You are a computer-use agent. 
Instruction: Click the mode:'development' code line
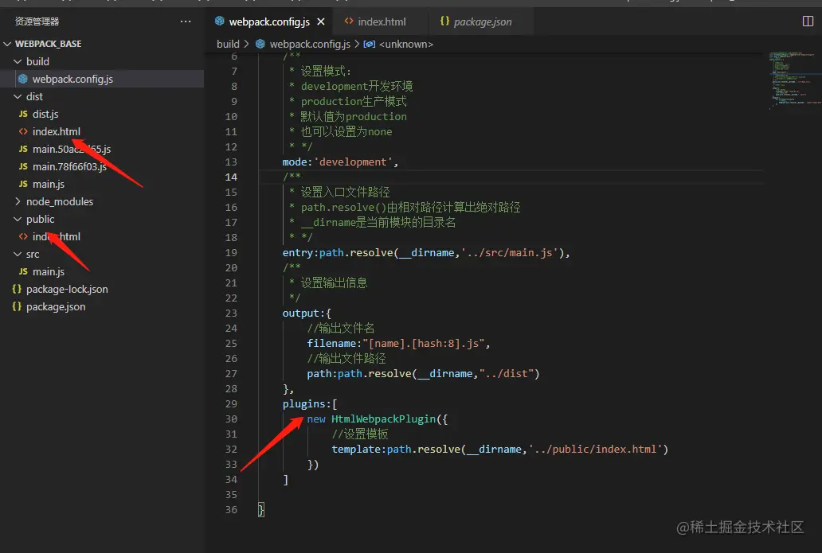pyautogui.click(x=340, y=162)
